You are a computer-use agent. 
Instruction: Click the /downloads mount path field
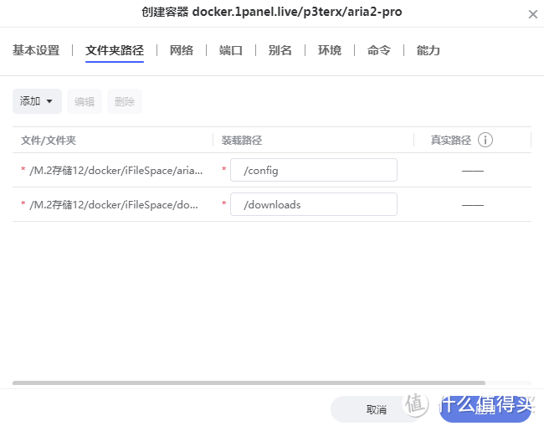pyautogui.click(x=314, y=204)
